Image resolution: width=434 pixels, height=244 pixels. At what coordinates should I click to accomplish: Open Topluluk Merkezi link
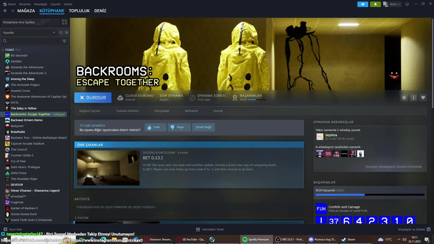coord(127,111)
